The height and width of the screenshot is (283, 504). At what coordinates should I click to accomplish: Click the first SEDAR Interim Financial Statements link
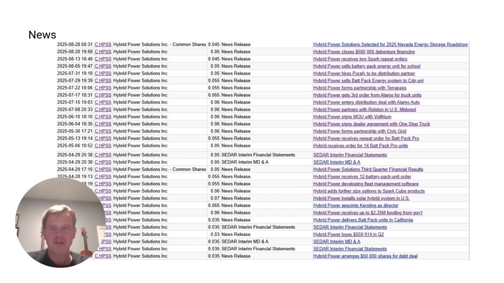coord(350,155)
